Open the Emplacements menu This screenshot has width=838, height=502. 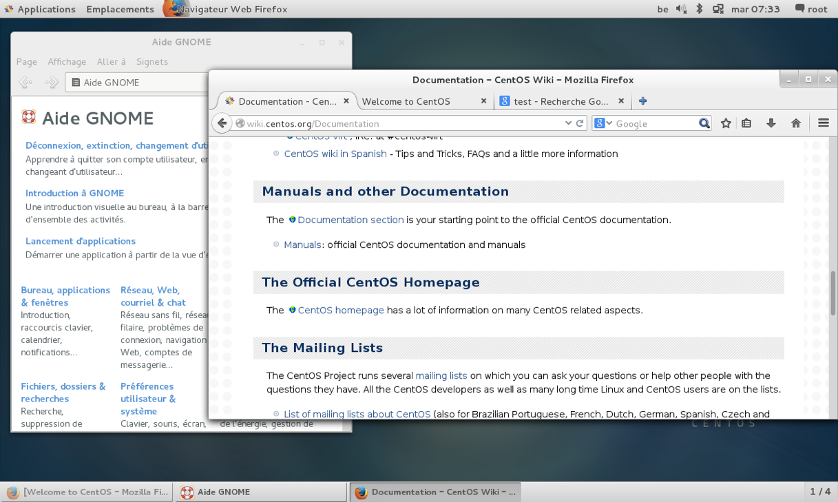[x=120, y=9]
